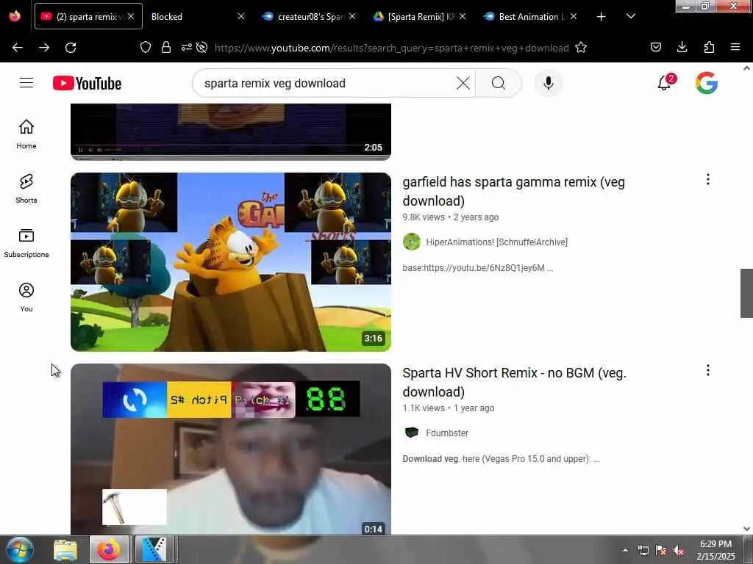Viewport: 753px width, 564px height.
Task: Open the Firefox downloads panel
Action: (682, 47)
